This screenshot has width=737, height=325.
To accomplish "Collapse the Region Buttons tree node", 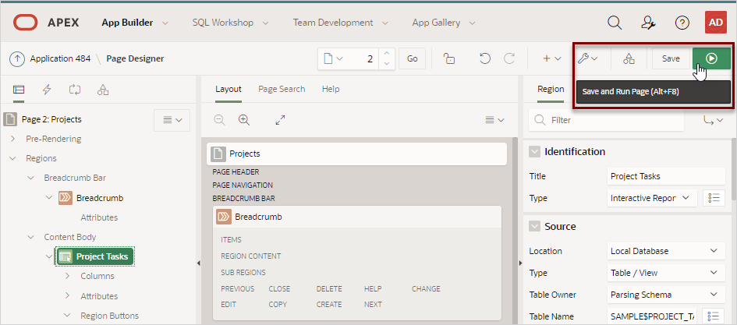I will click(x=67, y=316).
